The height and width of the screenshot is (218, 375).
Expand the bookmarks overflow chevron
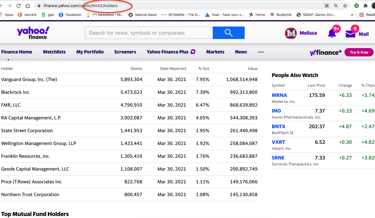[352, 15]
